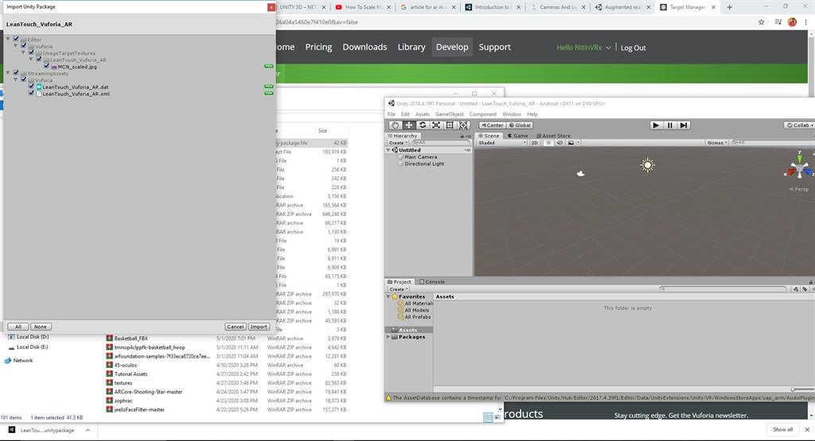Open Hello NitinVRx account dropdown

pos(583,47)
